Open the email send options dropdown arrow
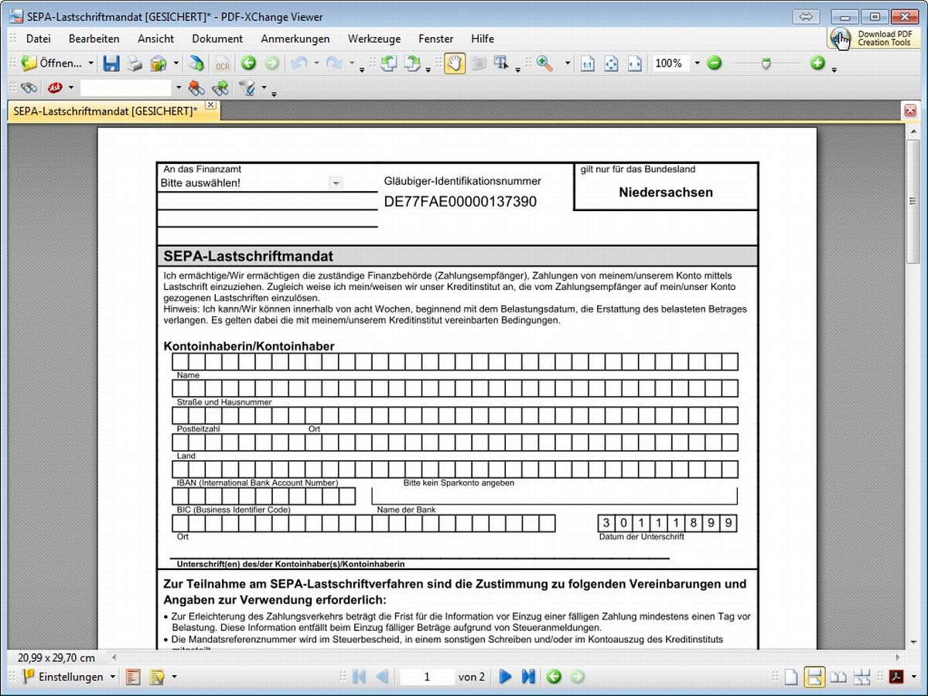Screen dimensions: 928x696 [x=176, y=63]
